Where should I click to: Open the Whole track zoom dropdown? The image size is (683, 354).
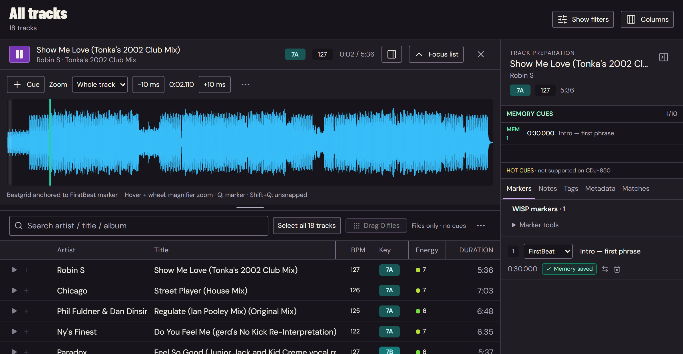(x=100, y=85)
